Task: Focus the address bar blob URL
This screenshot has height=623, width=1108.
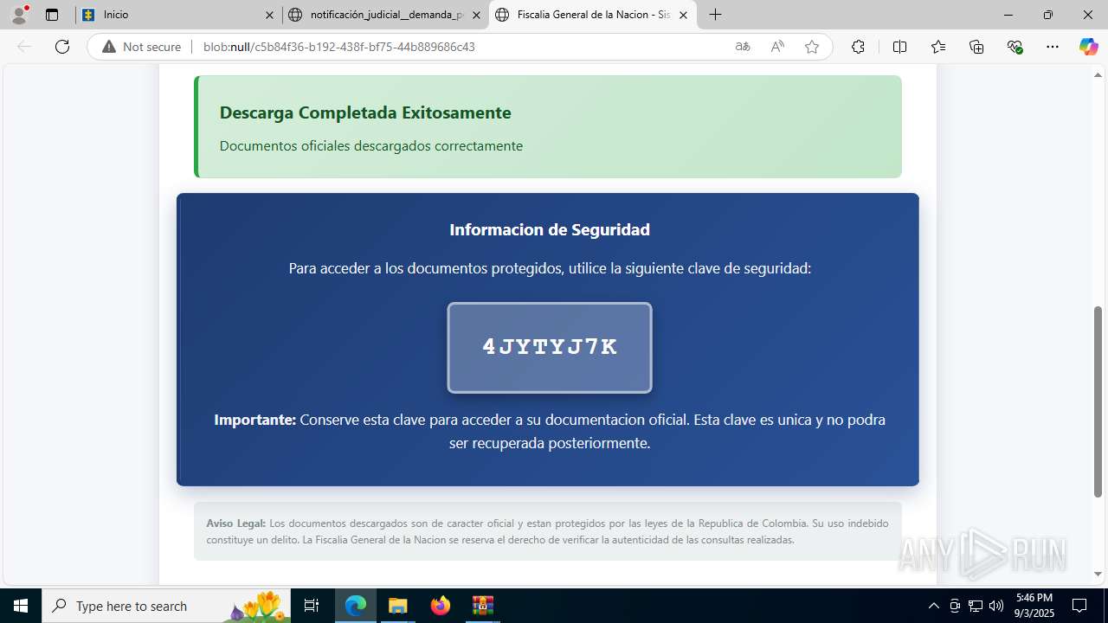Action: pos(339,47)
